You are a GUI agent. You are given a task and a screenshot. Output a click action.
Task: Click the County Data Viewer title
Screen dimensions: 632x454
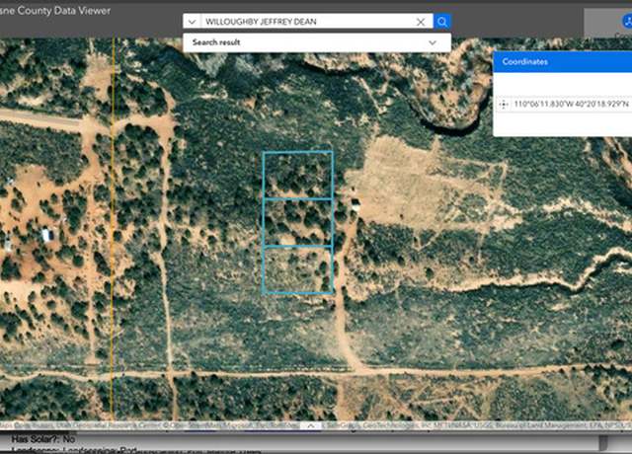coord(55,11)
